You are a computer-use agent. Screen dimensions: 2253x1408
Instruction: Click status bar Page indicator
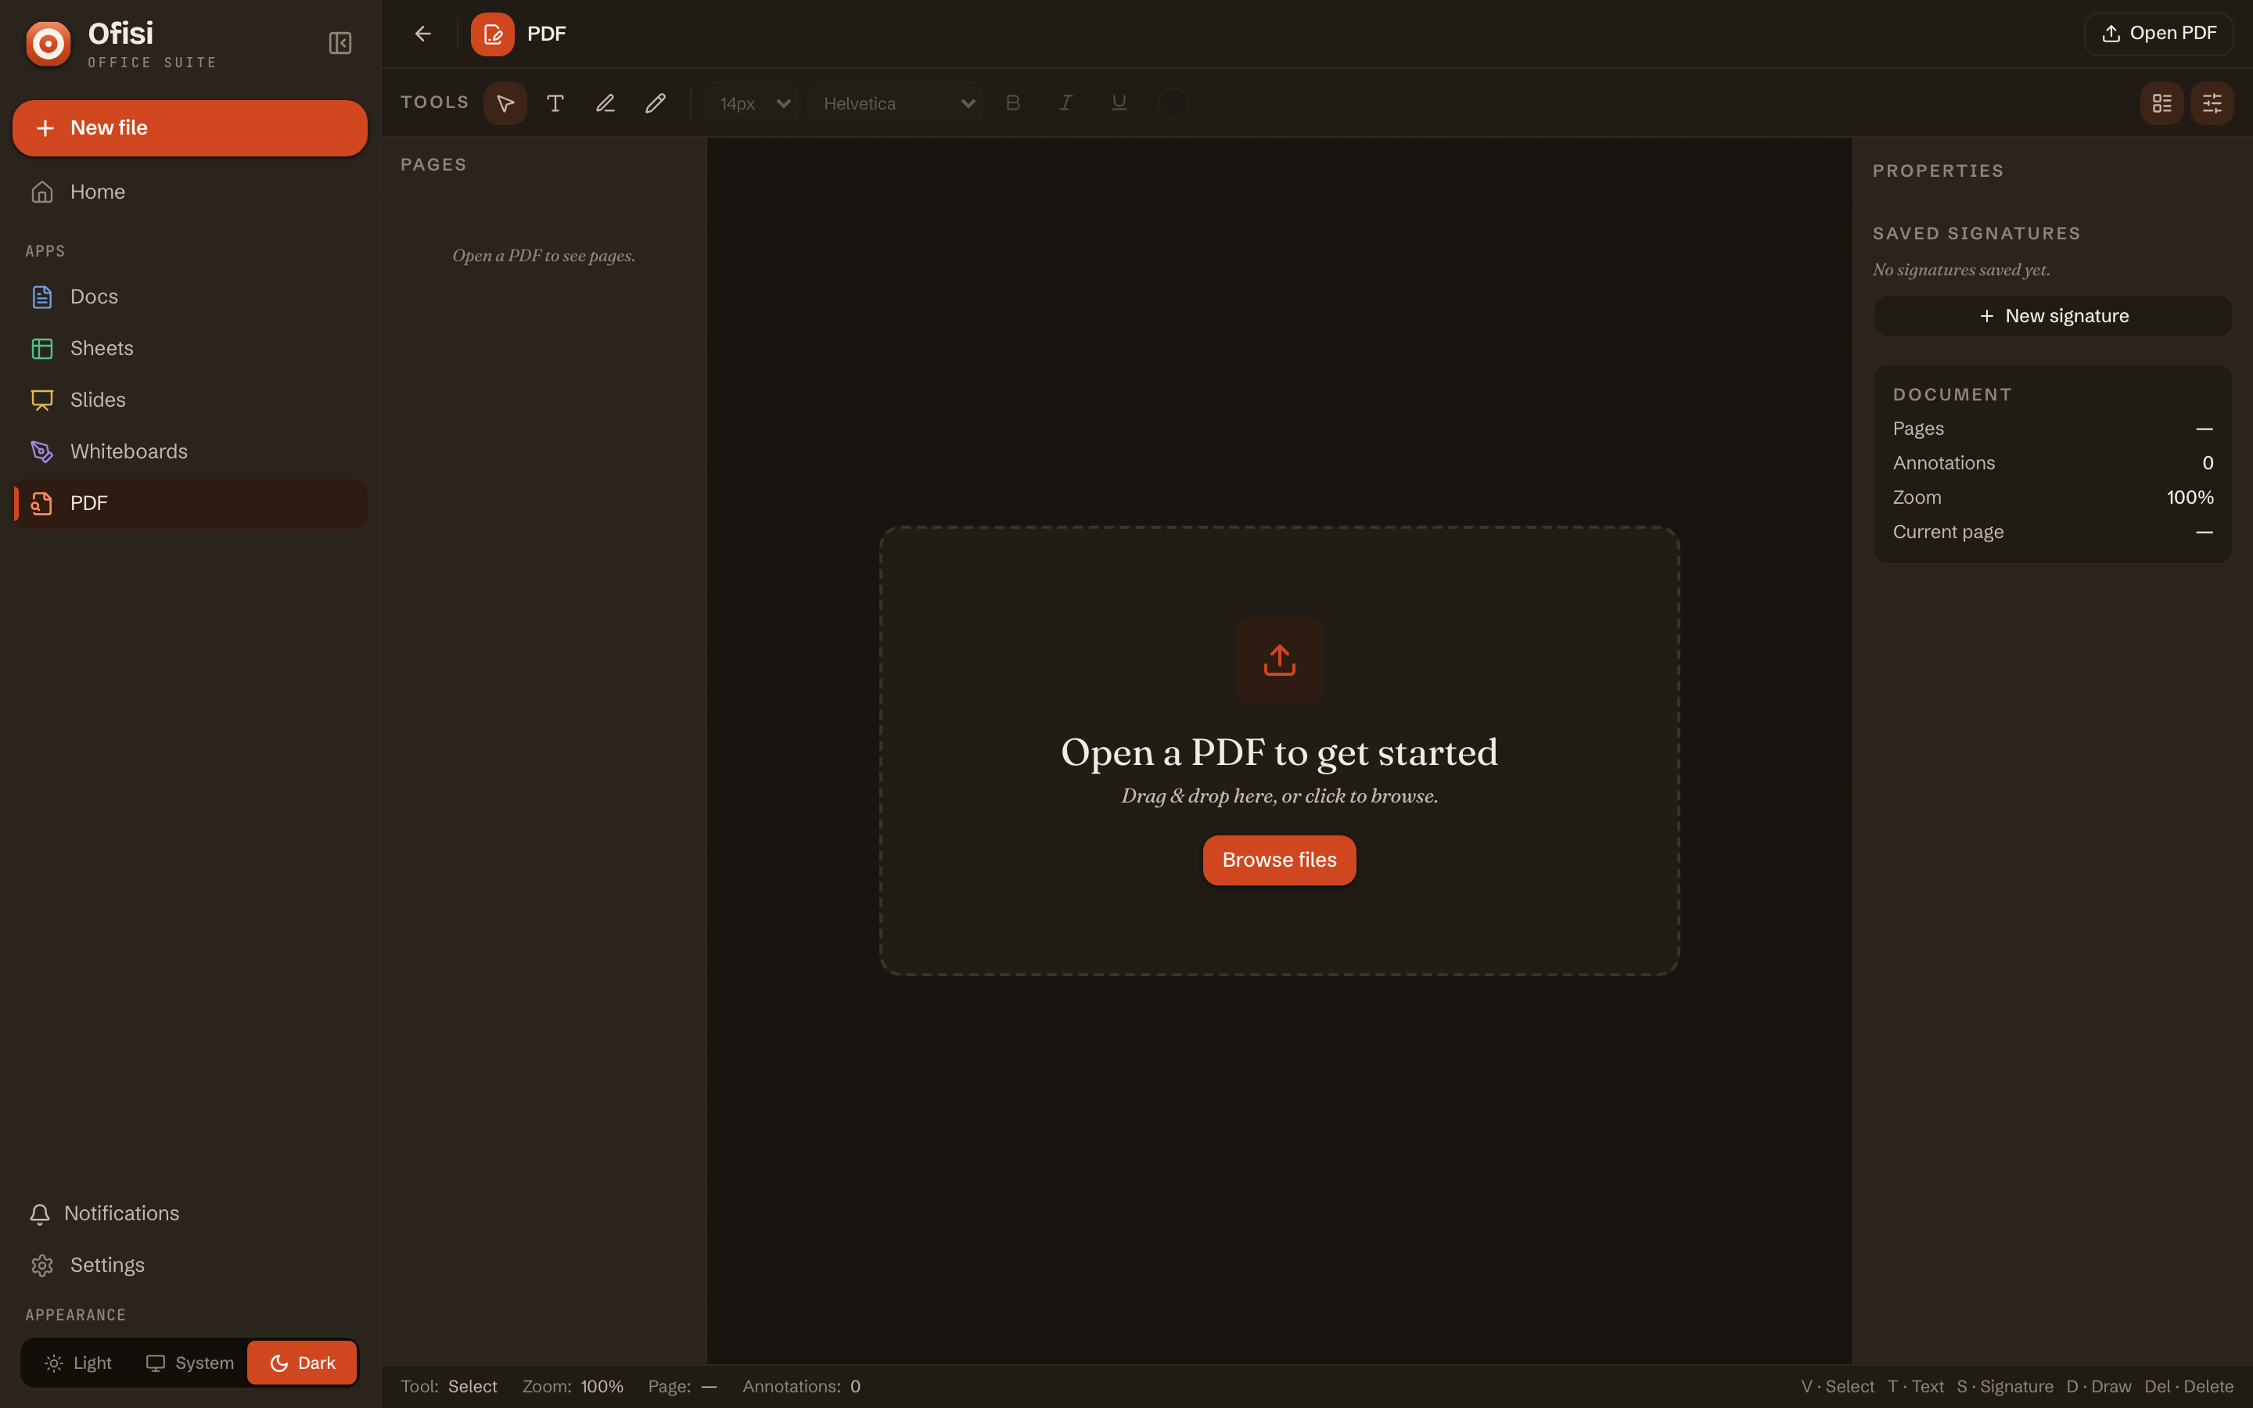pyautogui.click(x=682, y=1387)
